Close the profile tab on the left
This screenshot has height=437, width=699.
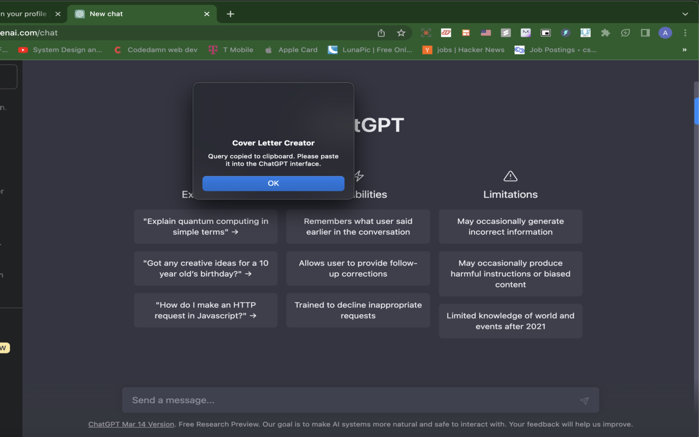pos(58,14)
